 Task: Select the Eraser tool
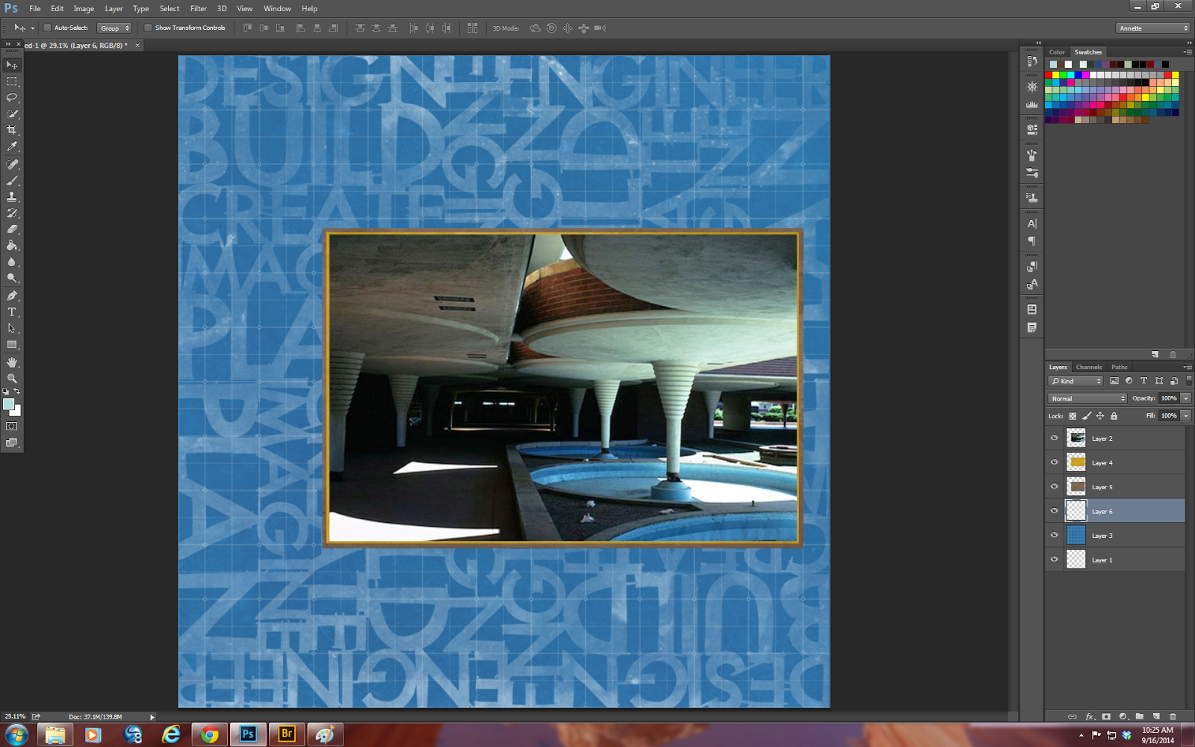12,229
